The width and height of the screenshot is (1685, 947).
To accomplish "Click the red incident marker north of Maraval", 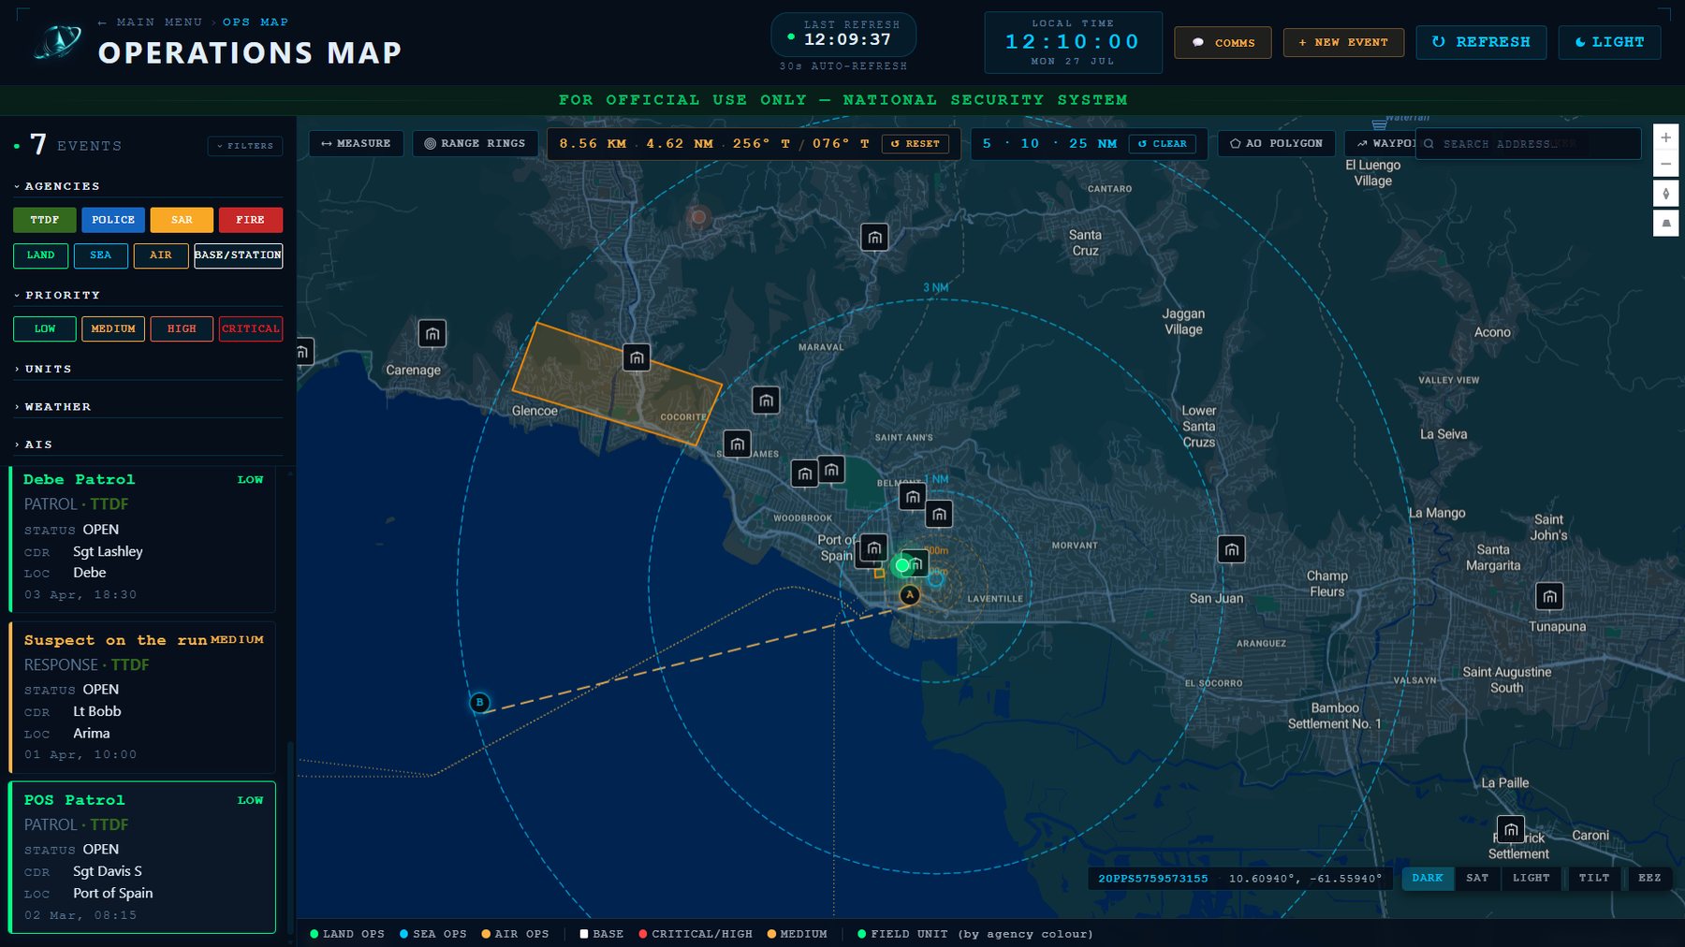I will tap(698, 217).
